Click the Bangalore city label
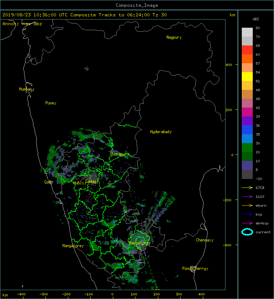This screenshot has height=299, width=274. click(140, 243)
